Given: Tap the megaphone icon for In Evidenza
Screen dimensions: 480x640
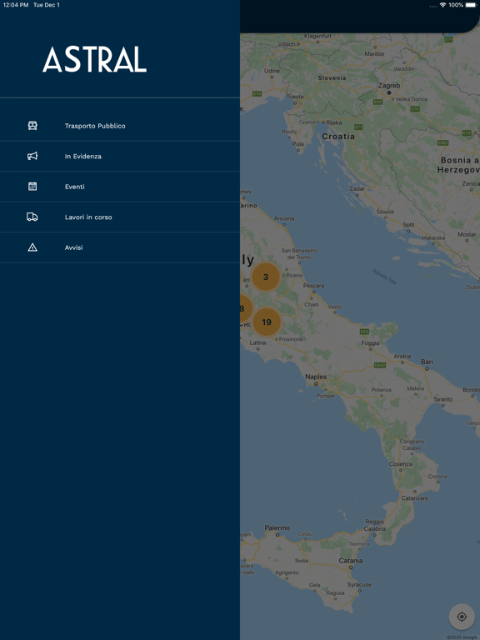Looking at the screenshot, I should (32, 156).
